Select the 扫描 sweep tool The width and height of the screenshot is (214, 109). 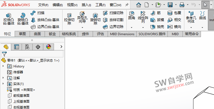[x=37, y=13]
